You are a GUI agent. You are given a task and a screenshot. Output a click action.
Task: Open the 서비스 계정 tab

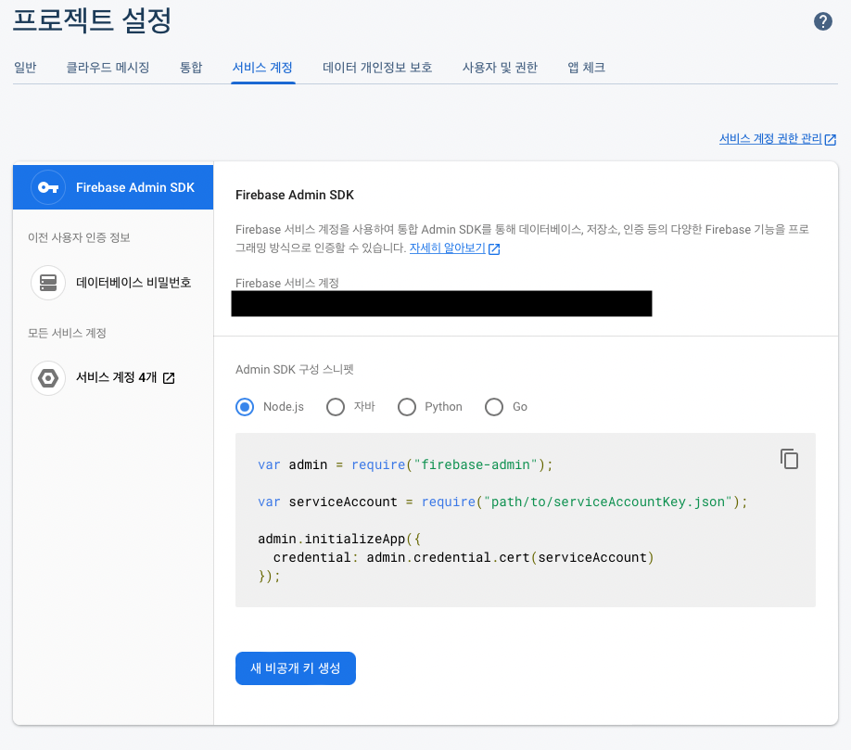[262, 68]
